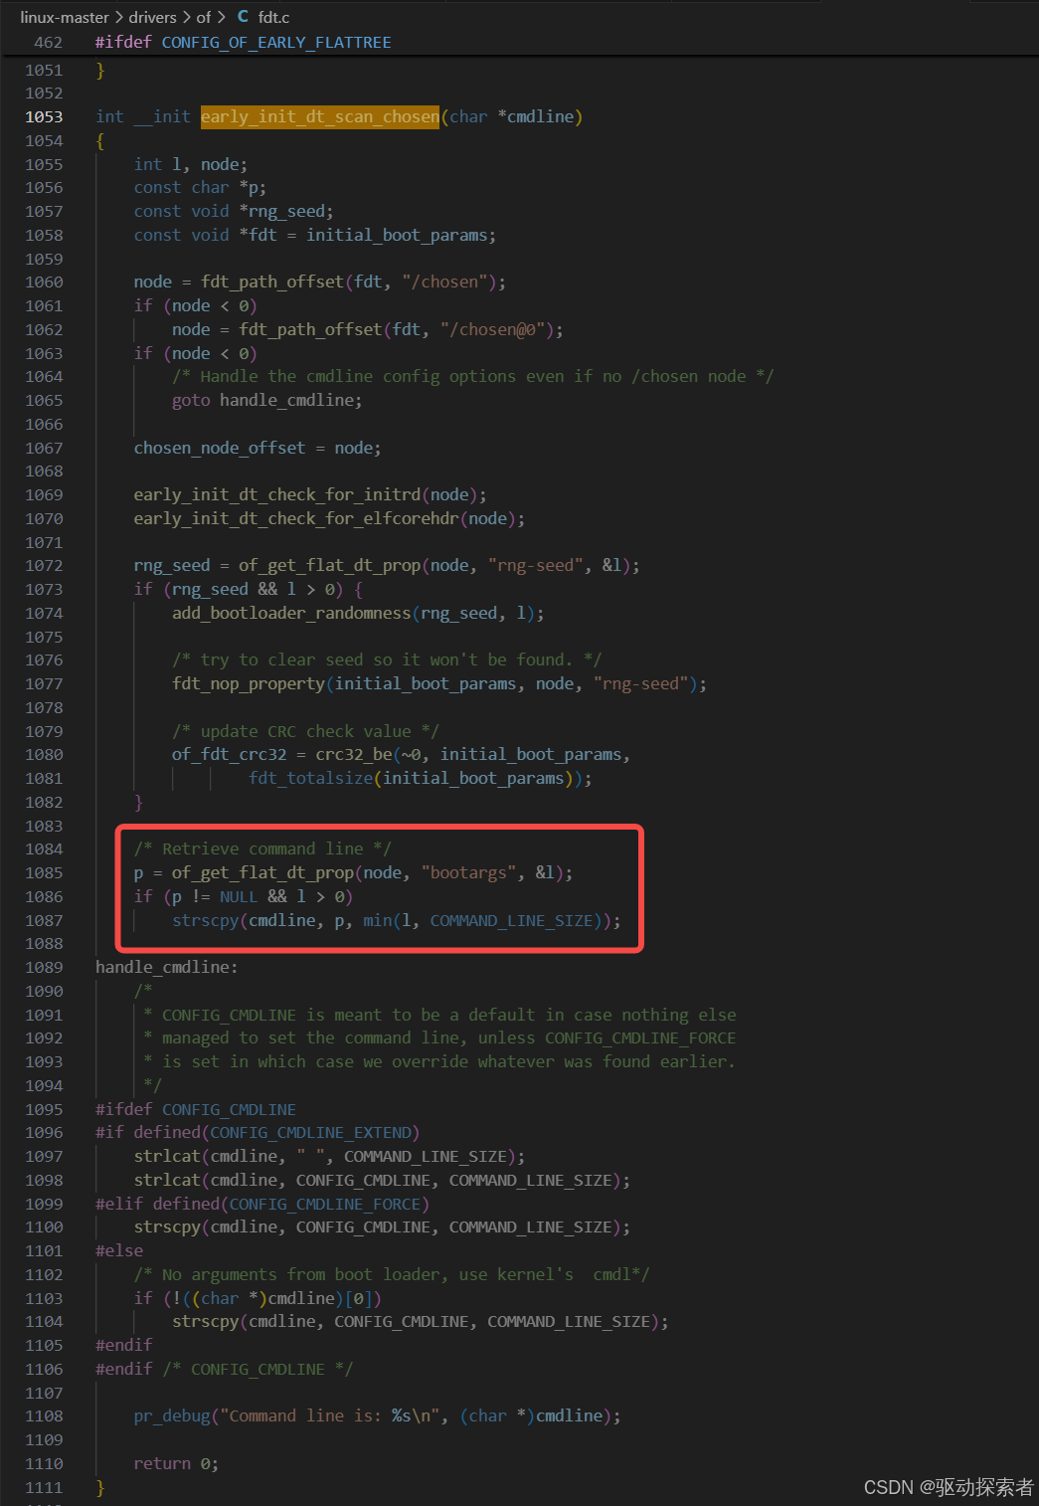Click the highlighted early_init_dt_scan_chosen function name
This screenshot has height=1506, width=1039.
[320, 117]
